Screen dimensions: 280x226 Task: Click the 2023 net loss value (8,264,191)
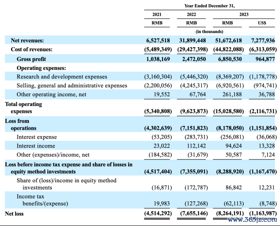click(229, 214)
